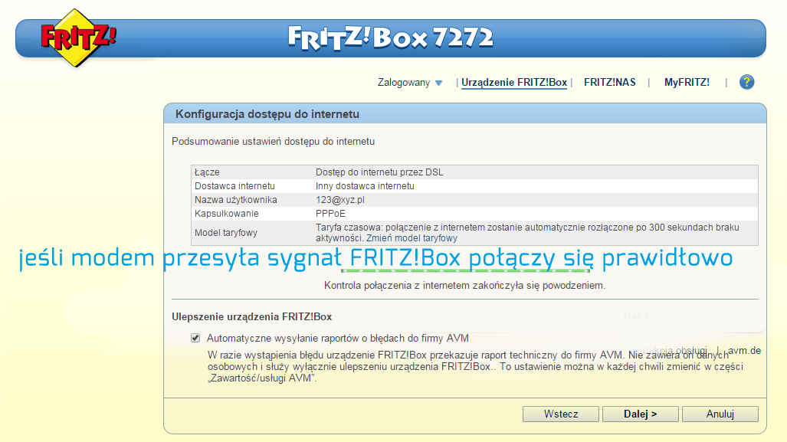Click the Zalogowany label

pyautogui.click(x=404, y=82)
